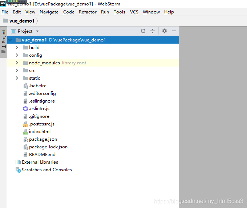
Task: Open the Run menu
Action: click(x=105, y=12)
